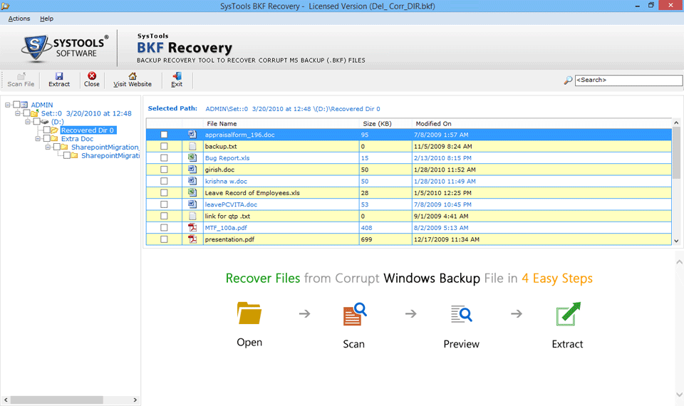Image resolution: width=684 pixels, height=406 pixels.
Task: Click the green Extract step icon
Action: point(569,314)
